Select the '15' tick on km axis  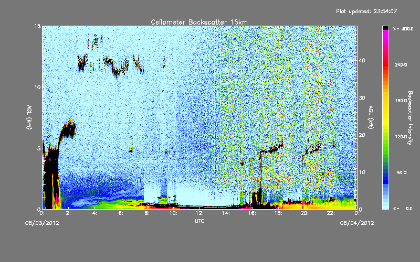point(37,26)
